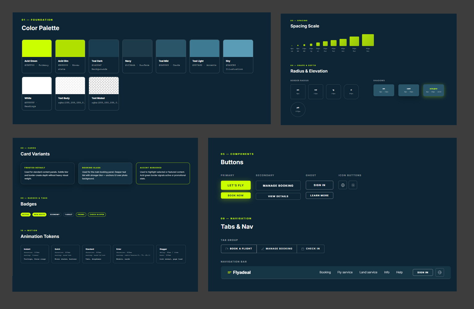This screenshot has width=474, height=309.
Task: Select the Book a Flight tab
Action: coord(239,249)
